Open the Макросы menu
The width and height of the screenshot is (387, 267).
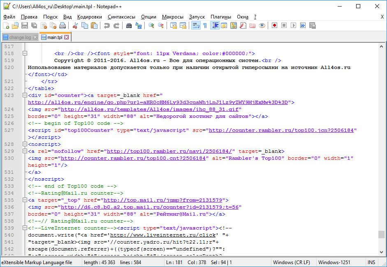coord(173,17)
